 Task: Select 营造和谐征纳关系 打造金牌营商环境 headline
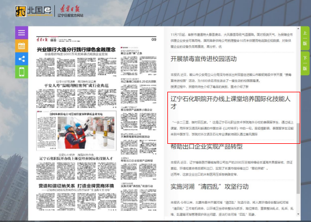coord(76,186)
